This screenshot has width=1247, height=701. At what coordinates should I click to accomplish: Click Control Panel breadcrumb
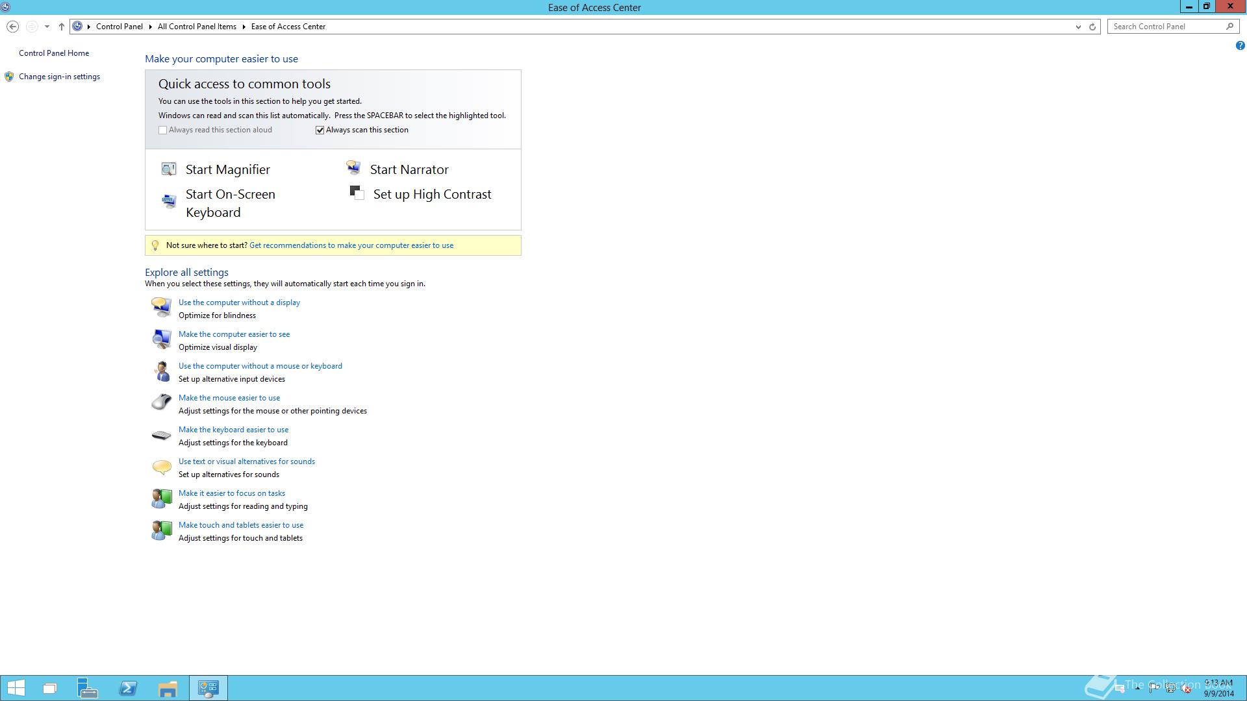[x=120, y=27]
